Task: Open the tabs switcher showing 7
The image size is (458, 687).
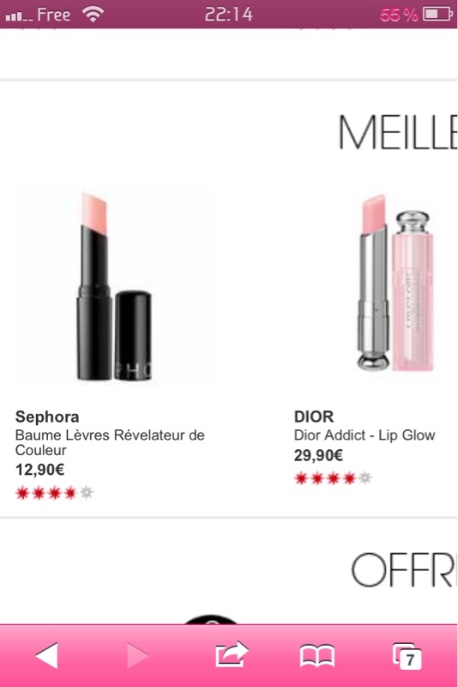Action: tap(407, 656)
